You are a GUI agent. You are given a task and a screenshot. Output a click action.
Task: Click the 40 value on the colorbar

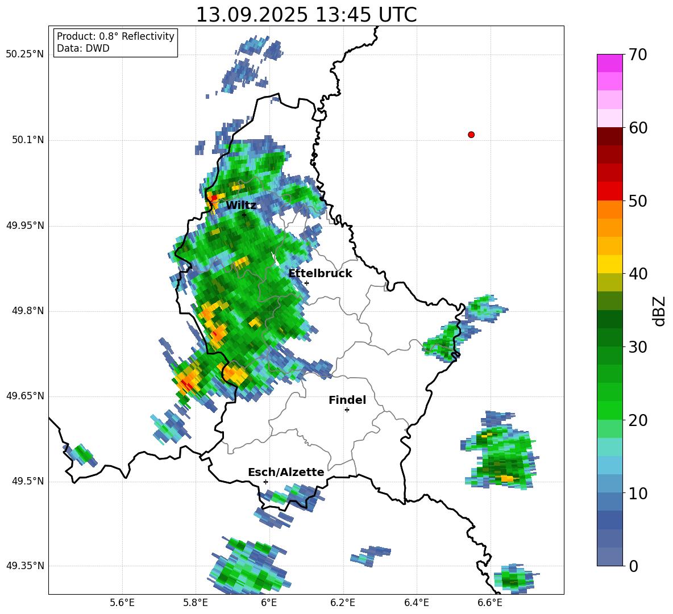click(638, 274)
